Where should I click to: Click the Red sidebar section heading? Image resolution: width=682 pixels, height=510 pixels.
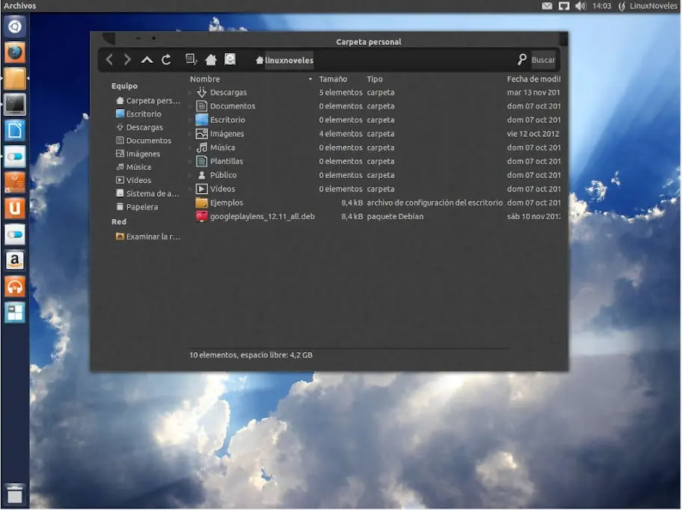point(119,222)
